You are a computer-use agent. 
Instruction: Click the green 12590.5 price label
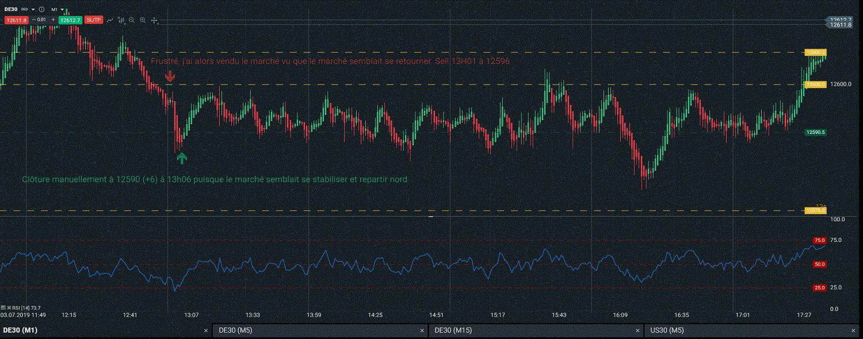pyautogui.click(x=816, y=132)
